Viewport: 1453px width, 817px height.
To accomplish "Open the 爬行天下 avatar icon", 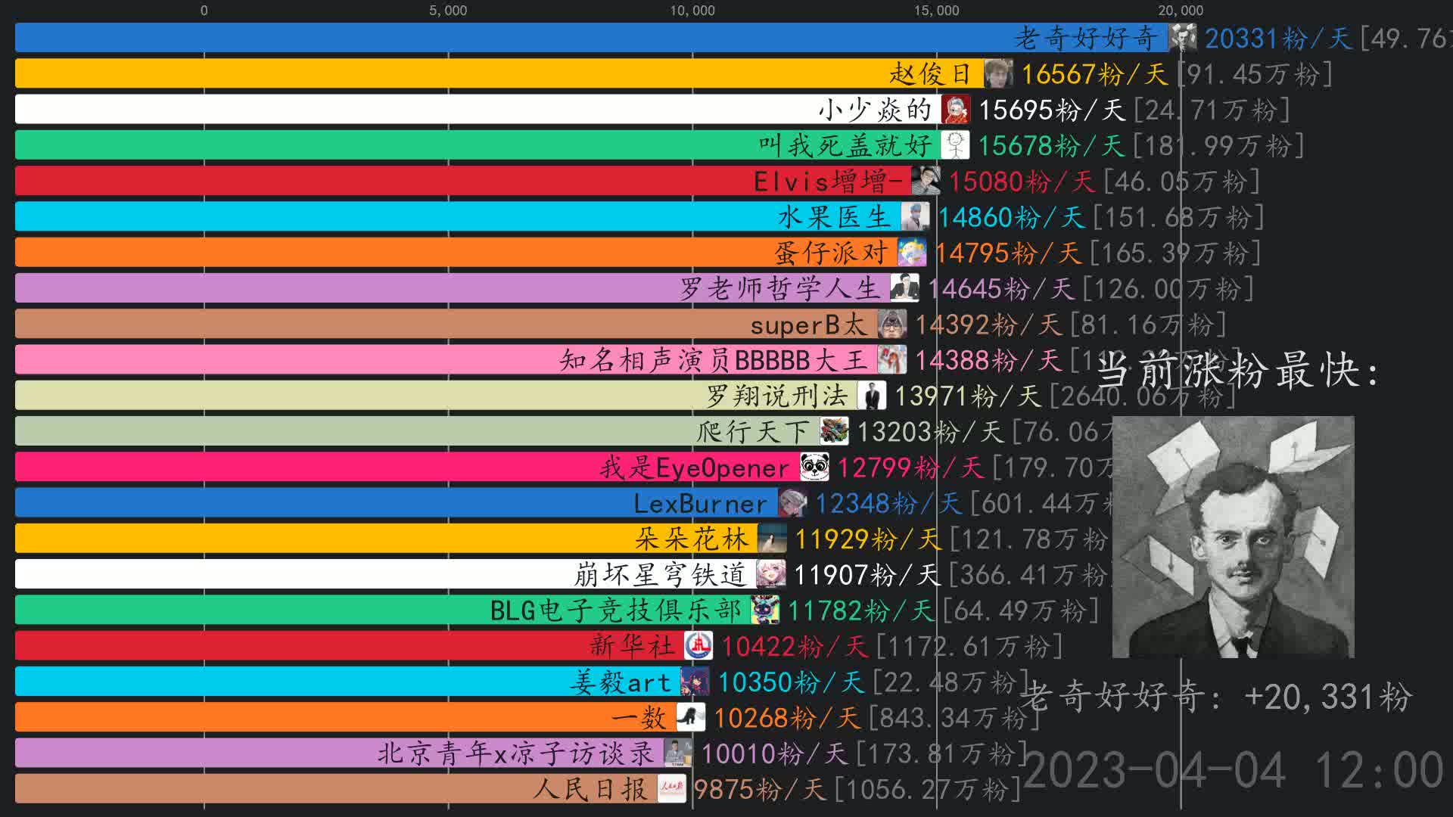I will [835, 432].
